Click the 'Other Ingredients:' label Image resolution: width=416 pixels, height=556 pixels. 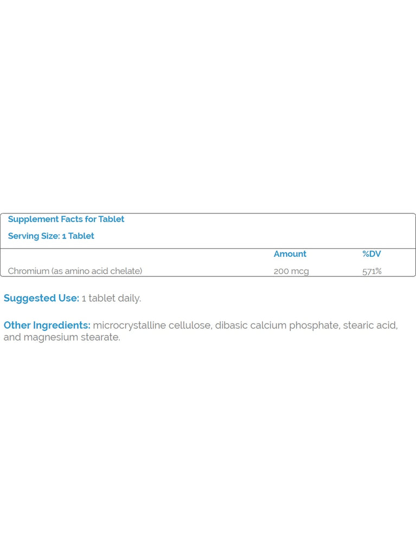click(x=47, y=325)
